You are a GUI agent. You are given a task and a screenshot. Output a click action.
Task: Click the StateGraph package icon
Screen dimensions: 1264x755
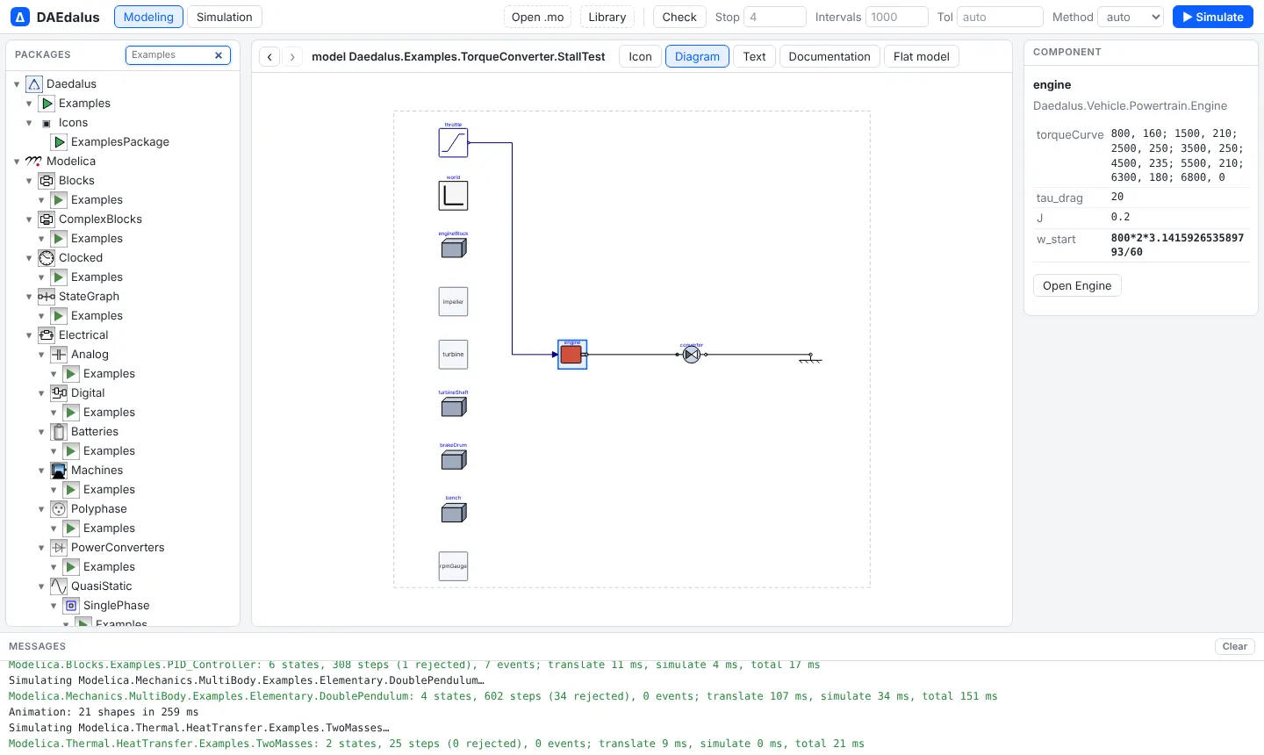click(x=47, y=297)
